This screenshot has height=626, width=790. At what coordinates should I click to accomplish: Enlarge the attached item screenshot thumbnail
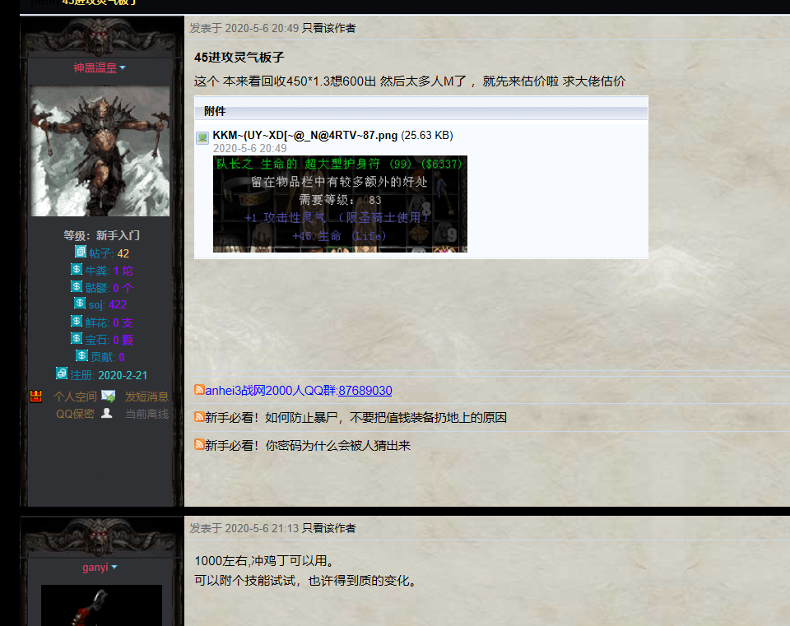point(340,203)
